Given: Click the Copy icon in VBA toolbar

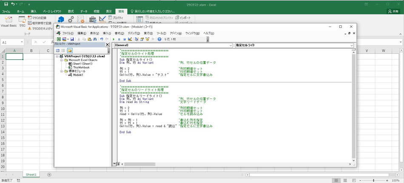Looking at the screenshot, I should pyautogui.click(x=84, y=39).
